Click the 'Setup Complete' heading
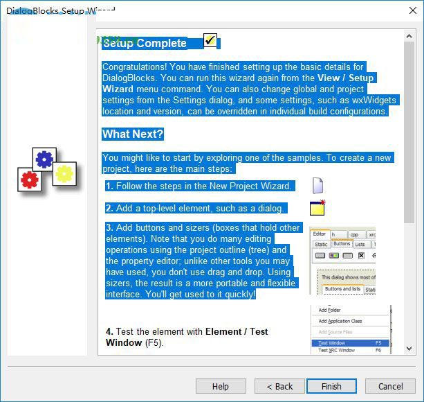Screen dimensions: 424x402 [145, 43]
